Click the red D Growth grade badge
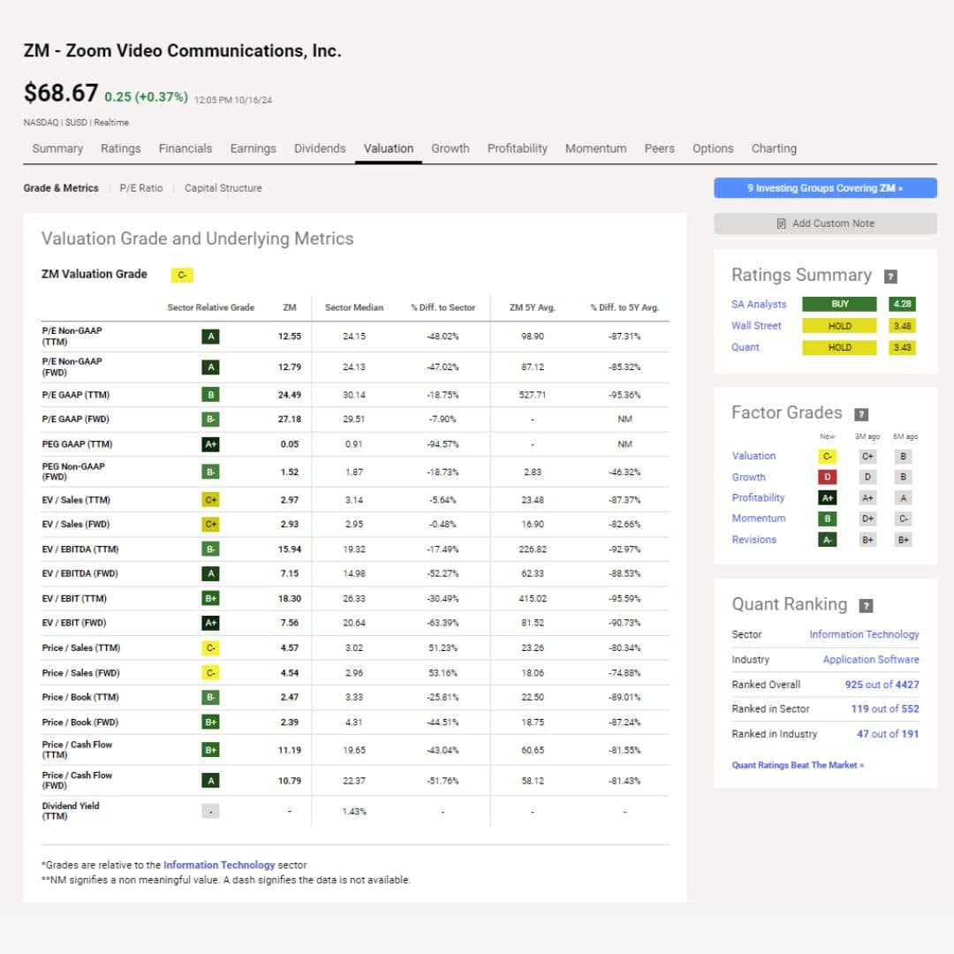Screen dimensions: 954x954 tap(827, 477)
